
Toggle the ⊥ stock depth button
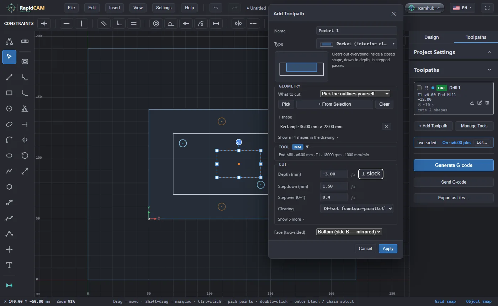371,174
